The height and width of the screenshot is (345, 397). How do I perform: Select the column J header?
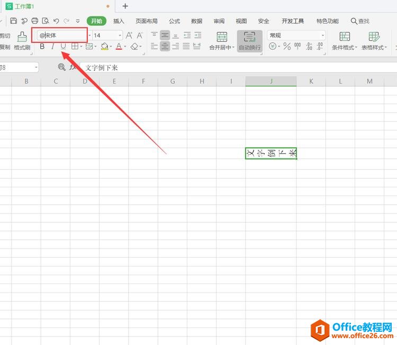[271, 81]
